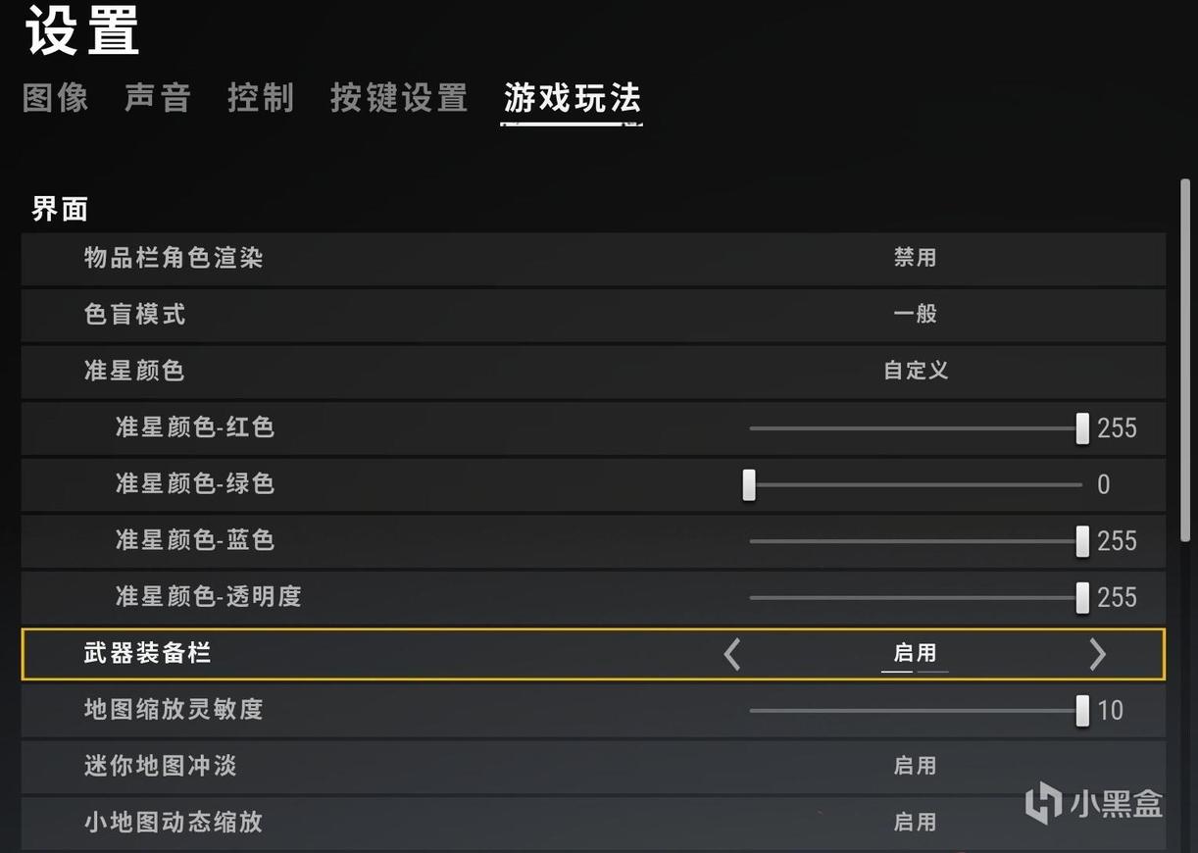This screenshot has height=853, width=1198.
Task: Click the 地图缩放灵敏度 slider handle
Action: click(x=1082, y=711)
